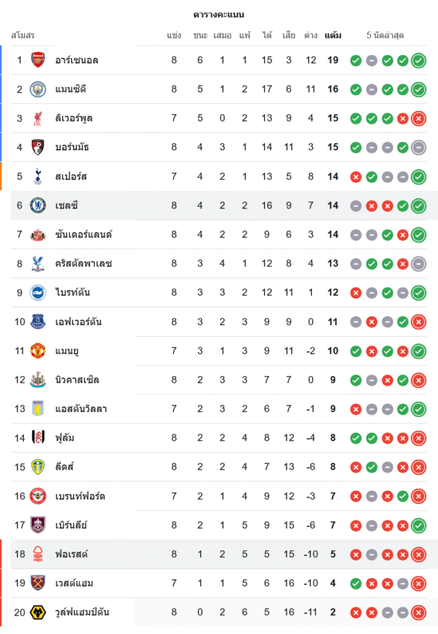The image size is (438, 634).
Task: Click the สโมสร column header
Action: pos(23,36)
